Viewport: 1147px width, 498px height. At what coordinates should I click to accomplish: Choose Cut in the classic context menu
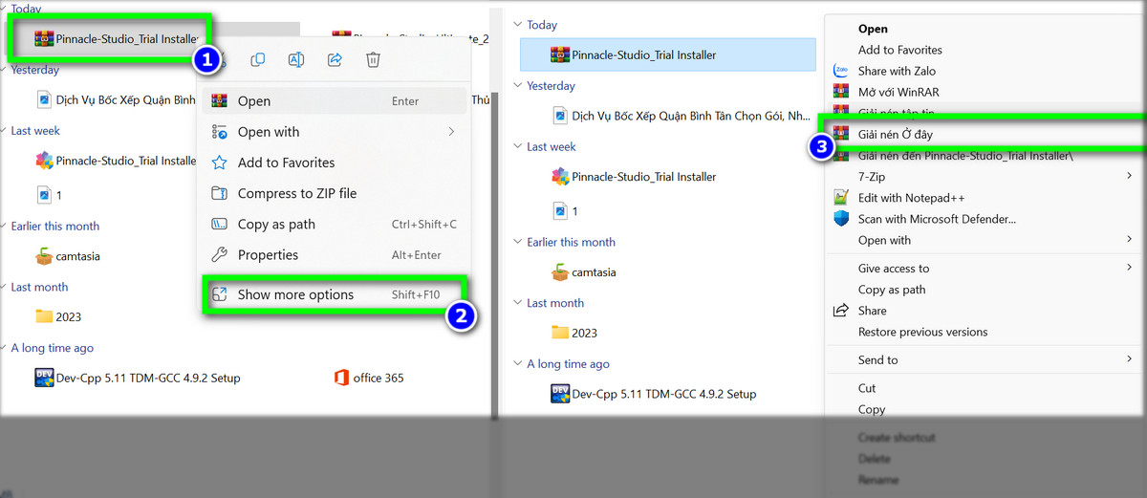tap(867, 388)
